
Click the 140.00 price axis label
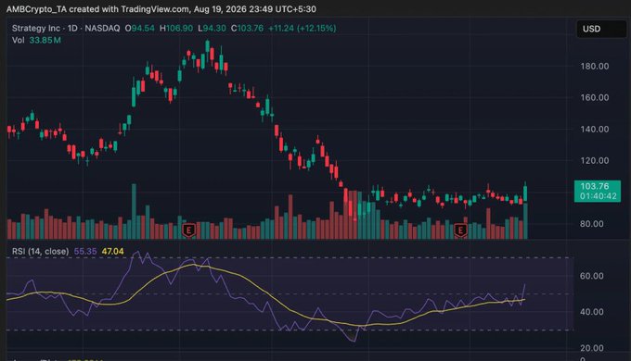point(595,130)
